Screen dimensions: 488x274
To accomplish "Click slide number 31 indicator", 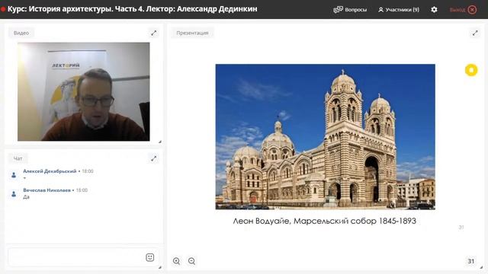I will tap(471, 261).
